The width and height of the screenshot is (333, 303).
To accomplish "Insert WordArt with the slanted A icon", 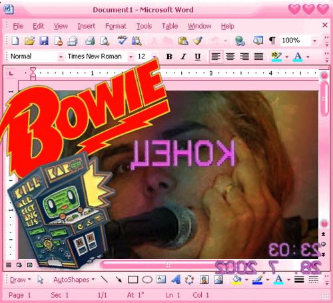I will click(176, 280).
